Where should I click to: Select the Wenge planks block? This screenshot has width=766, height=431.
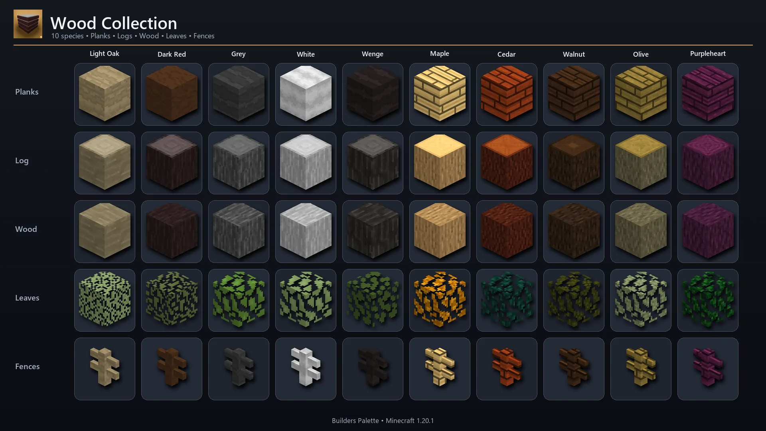click(x=373, y=94)
